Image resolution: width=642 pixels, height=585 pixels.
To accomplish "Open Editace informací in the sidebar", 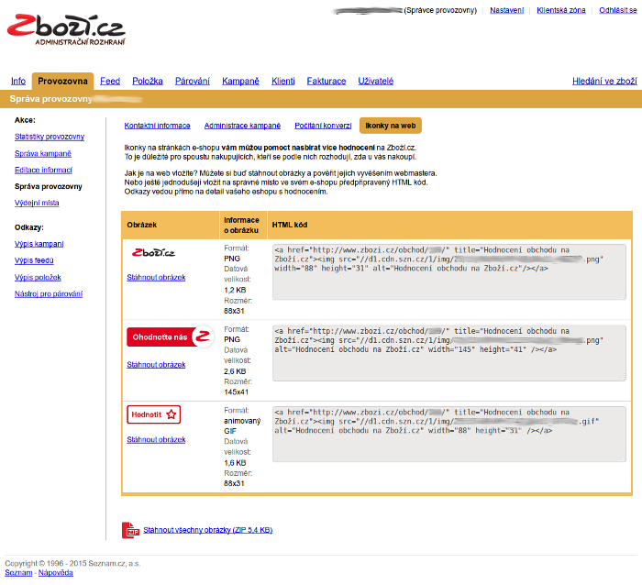I will (x=43, y=170).
